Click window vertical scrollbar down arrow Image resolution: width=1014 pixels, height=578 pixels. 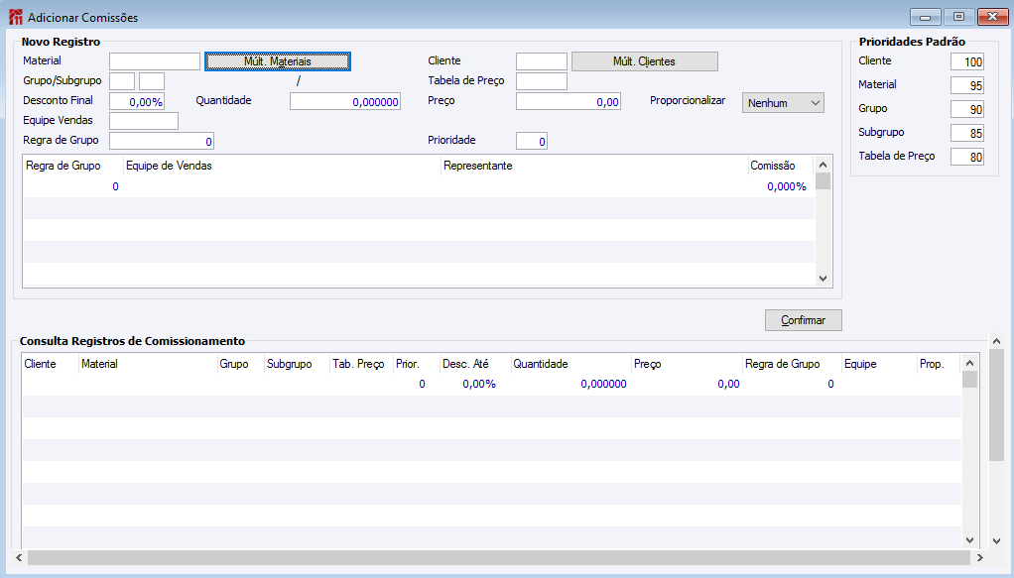click(x=996, y=541)
